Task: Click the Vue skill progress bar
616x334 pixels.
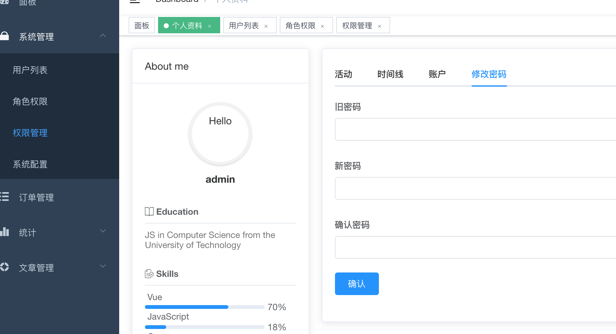Action: [x=205, y=307]
